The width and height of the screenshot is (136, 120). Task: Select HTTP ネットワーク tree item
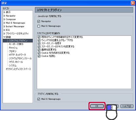tap(17, 55)
